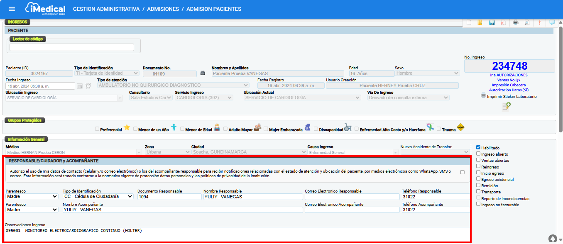Image resolution: width=563 pixels, height=244 pixels.
Task: Click the Ir a AUTORIZACIONES link
Action: (509, 75)
